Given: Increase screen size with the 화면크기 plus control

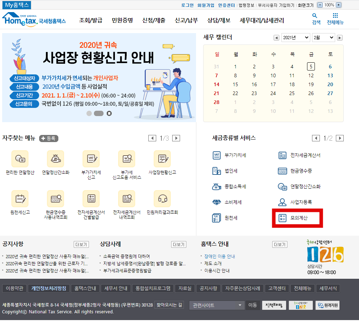Looking at the screenshot, I should (339, 5).
